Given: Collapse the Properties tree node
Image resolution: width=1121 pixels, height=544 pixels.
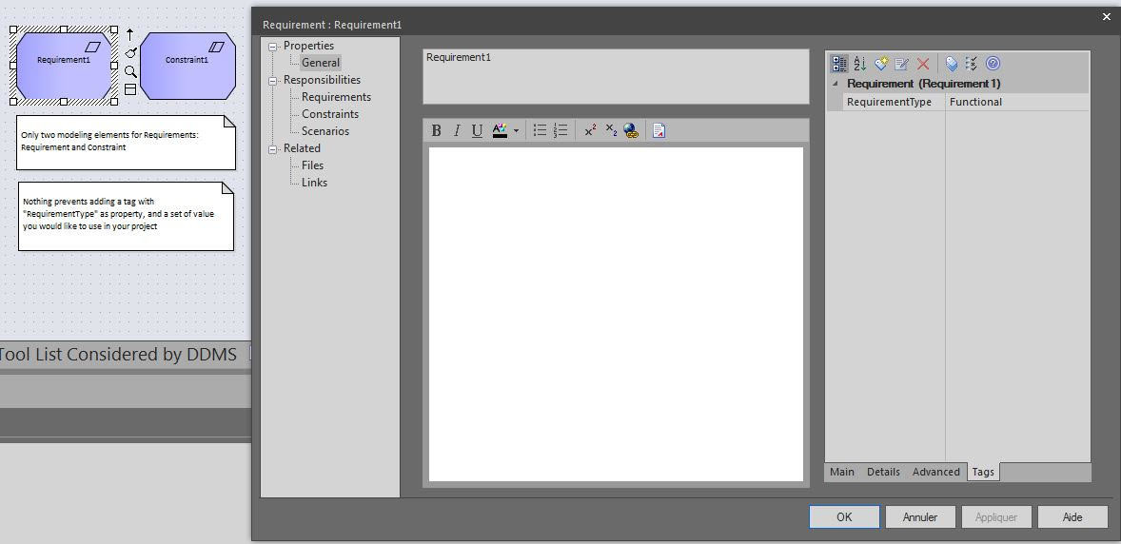Looking at the screenshot, I should pos(272,47).
